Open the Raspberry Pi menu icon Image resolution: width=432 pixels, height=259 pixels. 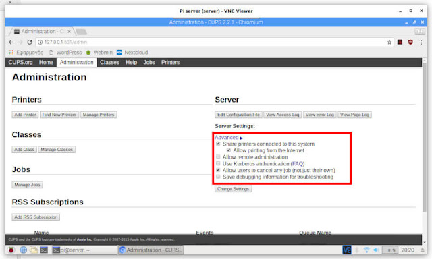(11, 250)
